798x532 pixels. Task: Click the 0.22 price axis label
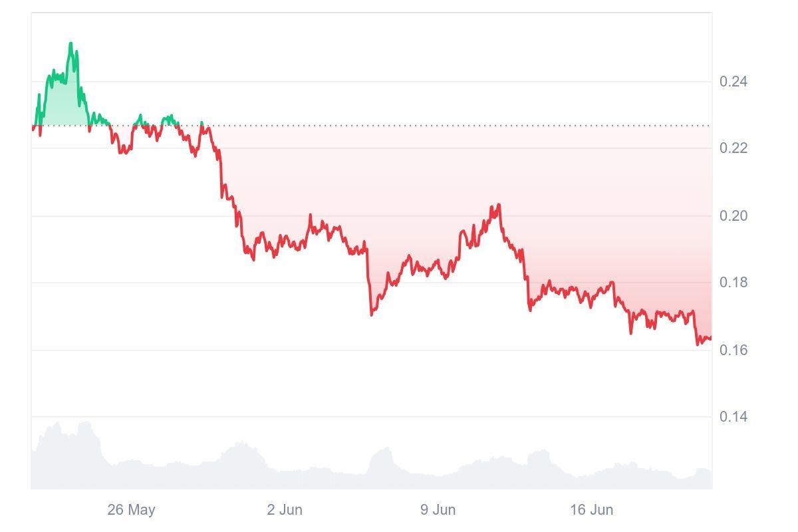click(733, 148)
